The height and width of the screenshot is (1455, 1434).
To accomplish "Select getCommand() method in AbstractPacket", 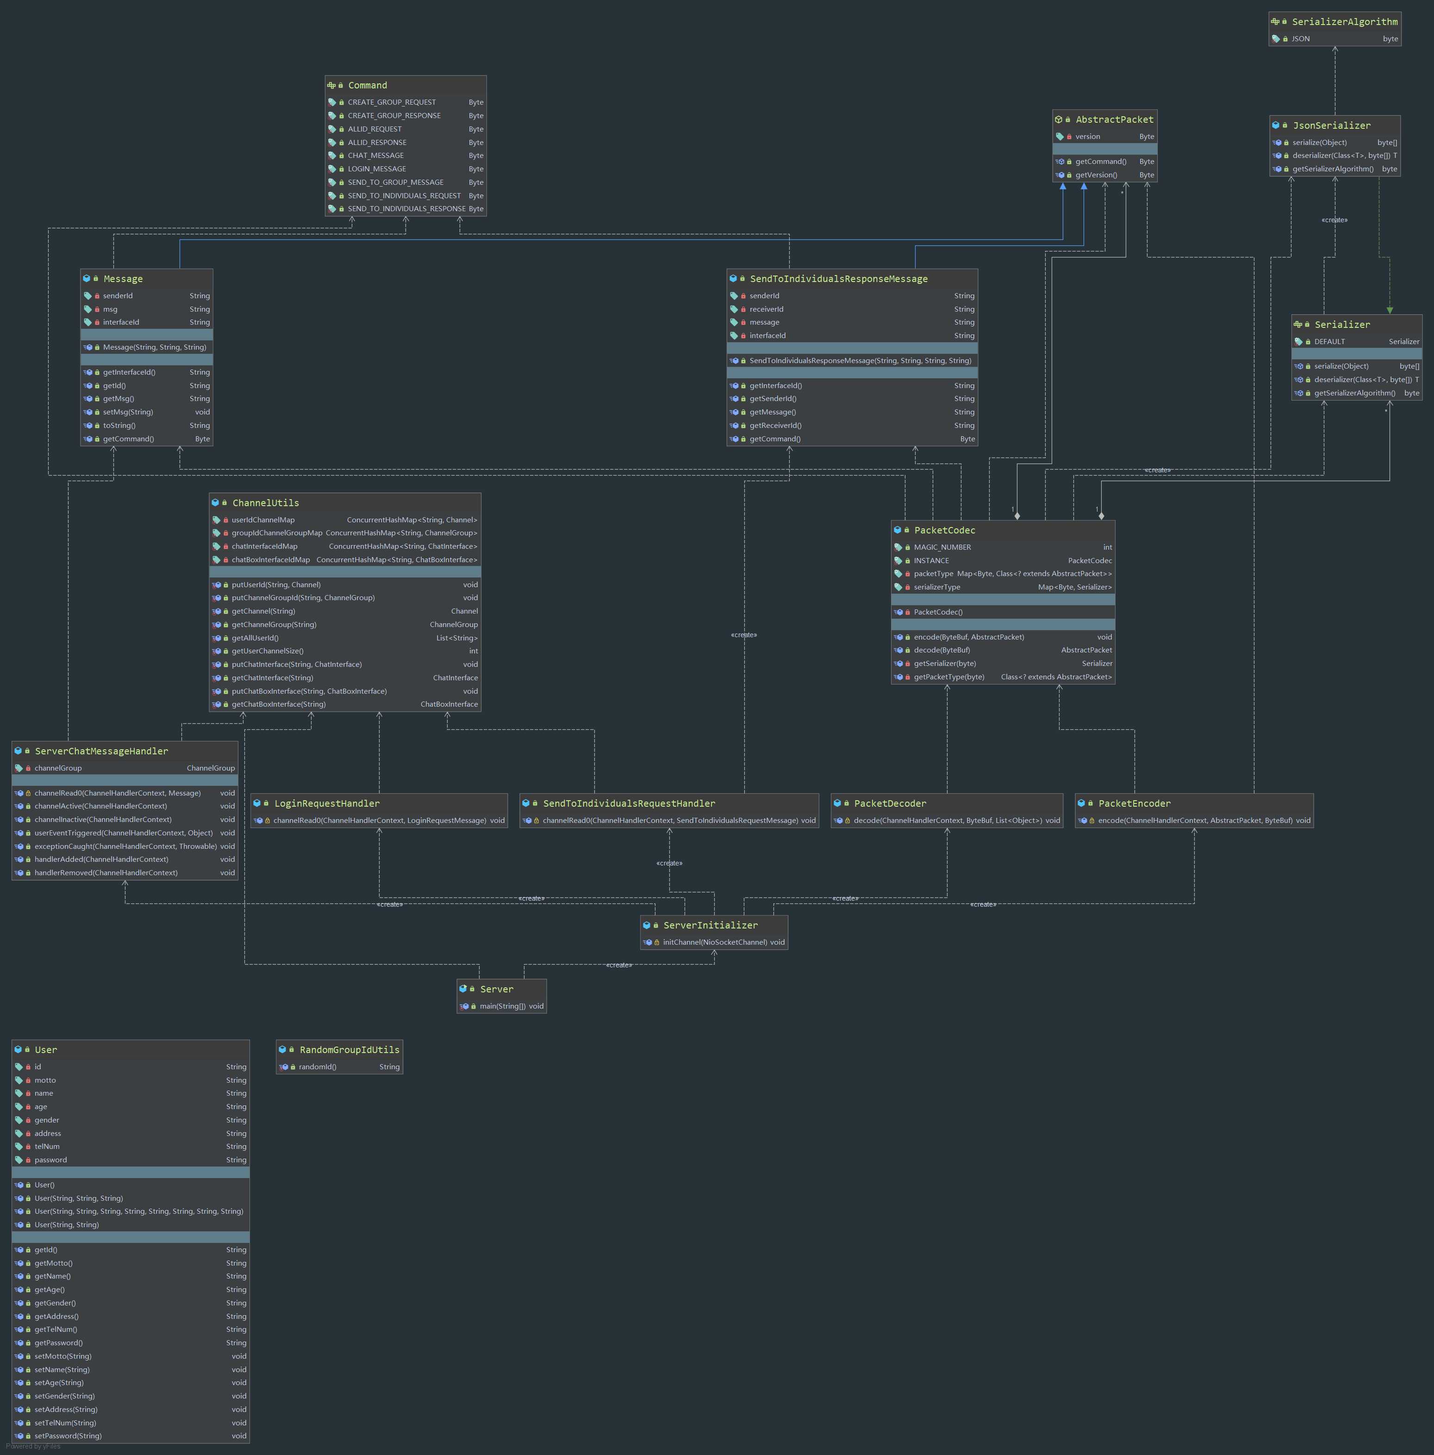I will pos(1104,162).
